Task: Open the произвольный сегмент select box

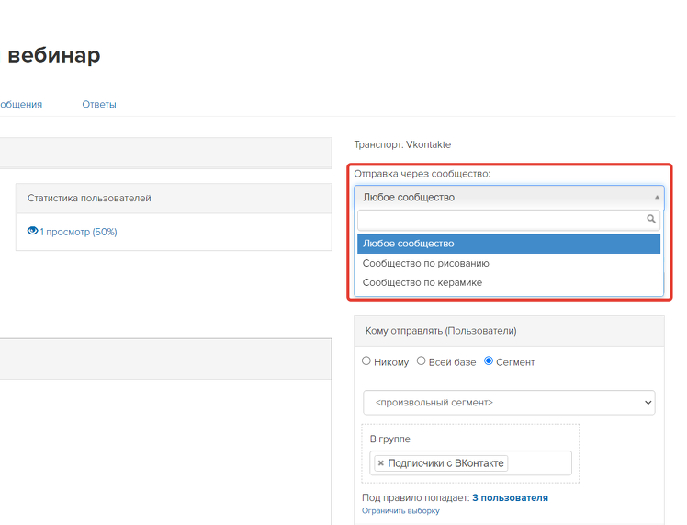Action: 508,402
